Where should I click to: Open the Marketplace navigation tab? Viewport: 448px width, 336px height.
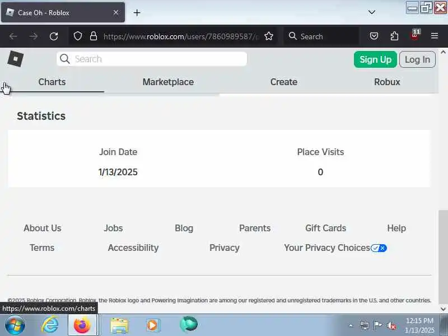point(168,82)
